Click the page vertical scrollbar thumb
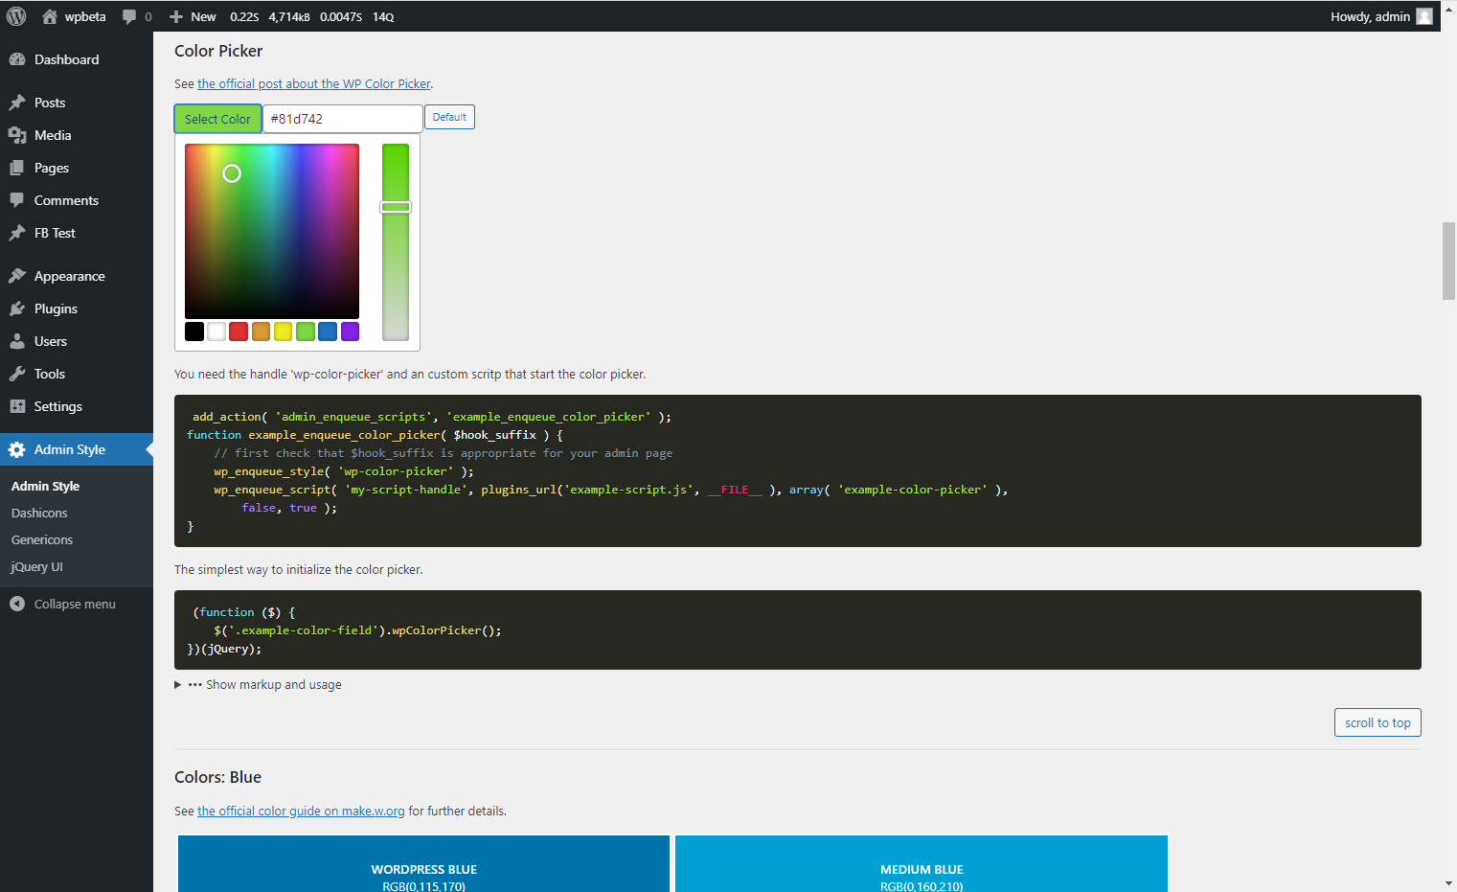The width and height of the screenshot is (1457, 892). pyautogui.click(x=1448, y=261)
